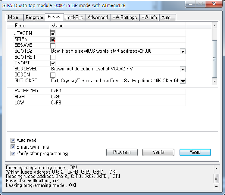Switch to the Main tab
Screen dimensions: 225x195
15,18
